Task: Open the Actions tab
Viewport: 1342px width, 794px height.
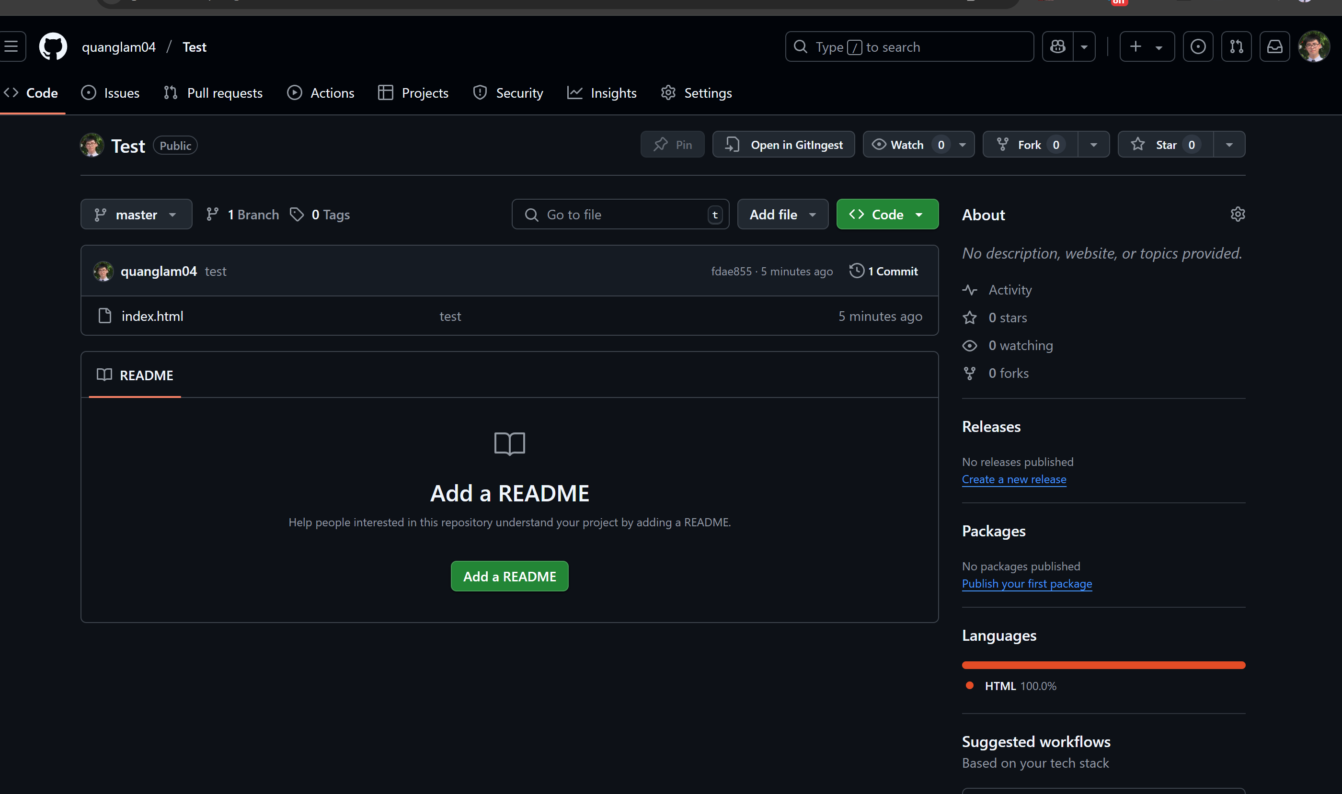Action: click(321, 93)
